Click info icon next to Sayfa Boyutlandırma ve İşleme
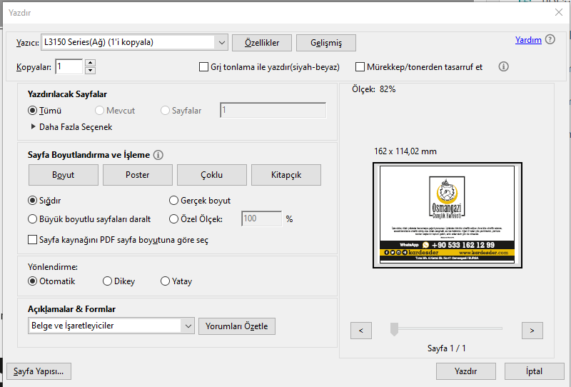 point(158,155)
